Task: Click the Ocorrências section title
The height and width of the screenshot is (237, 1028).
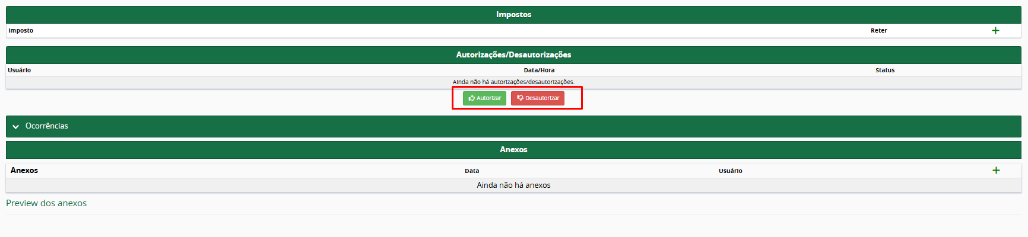Action: 47,126
